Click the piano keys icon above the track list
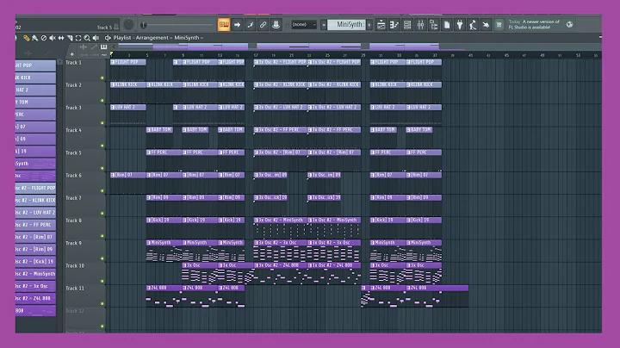Screen dimensions: 620x348 (x=103, y=47)
